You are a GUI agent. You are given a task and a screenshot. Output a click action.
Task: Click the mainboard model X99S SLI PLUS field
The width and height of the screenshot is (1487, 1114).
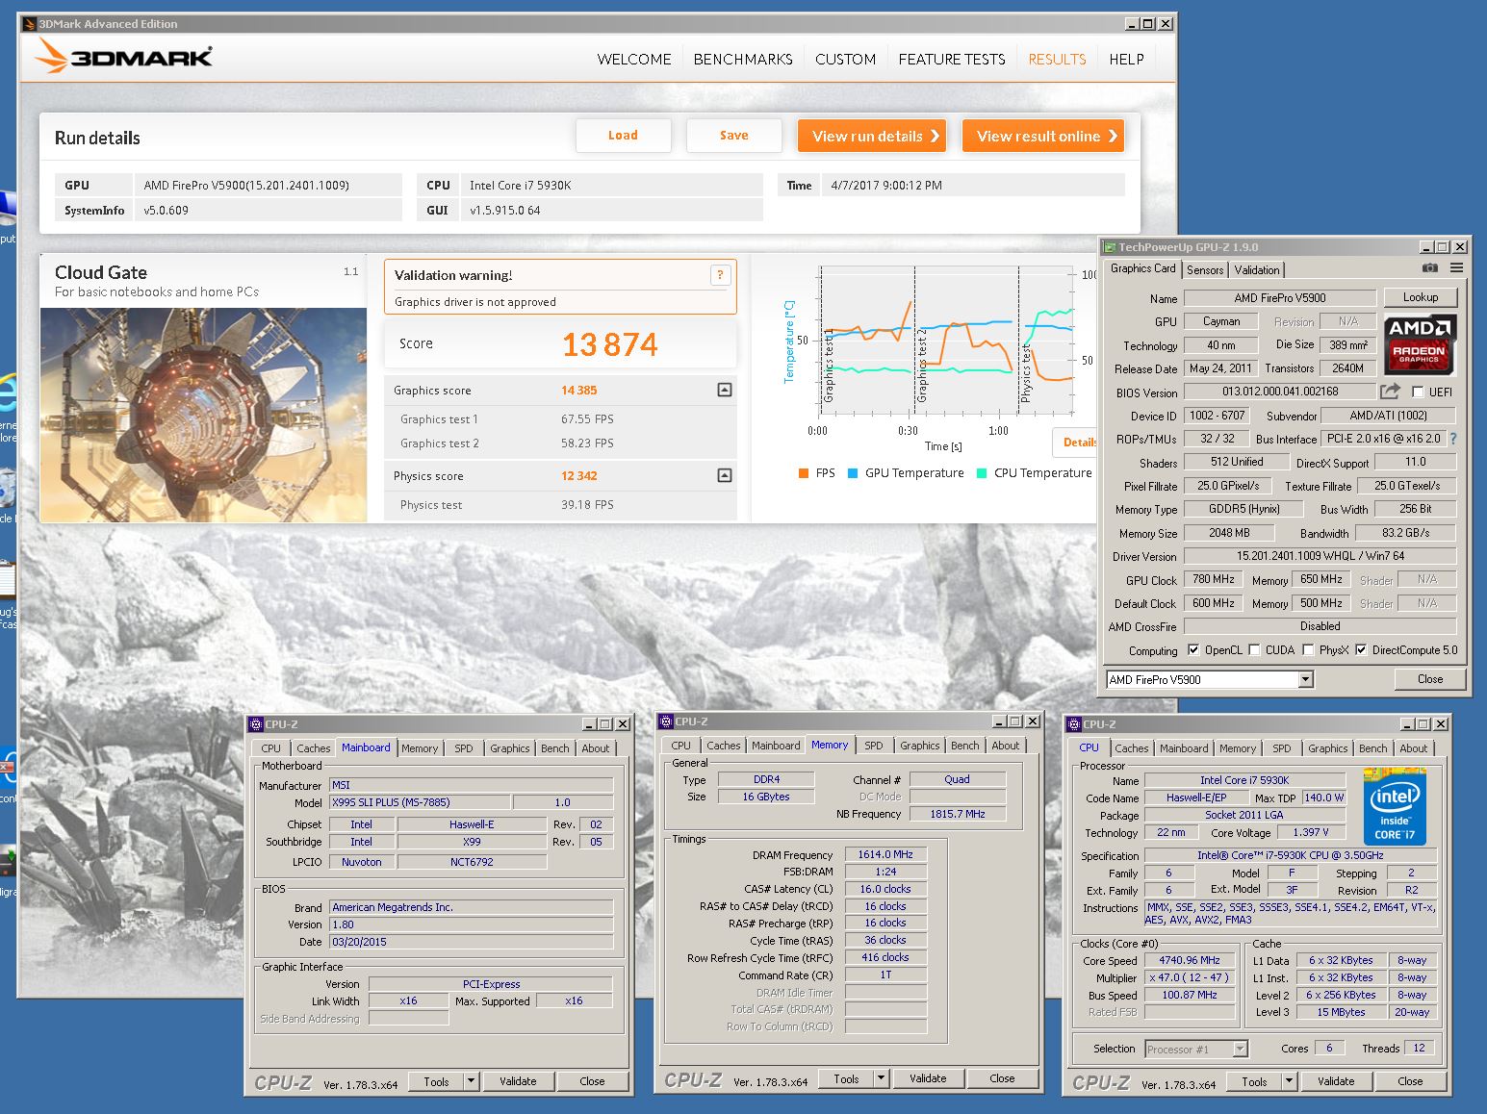tap(420, 802)
